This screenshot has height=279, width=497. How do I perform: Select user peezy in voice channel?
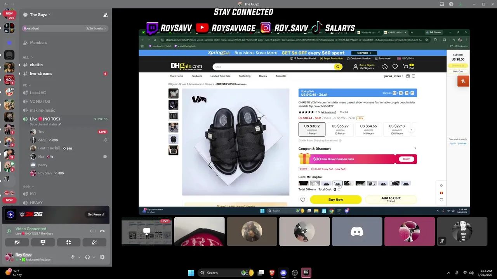click(x=43, y=165)
